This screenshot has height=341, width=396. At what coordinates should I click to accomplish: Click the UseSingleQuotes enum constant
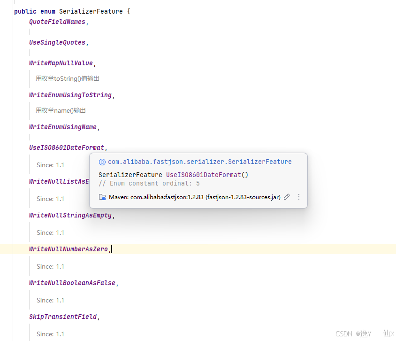point(57,42)
